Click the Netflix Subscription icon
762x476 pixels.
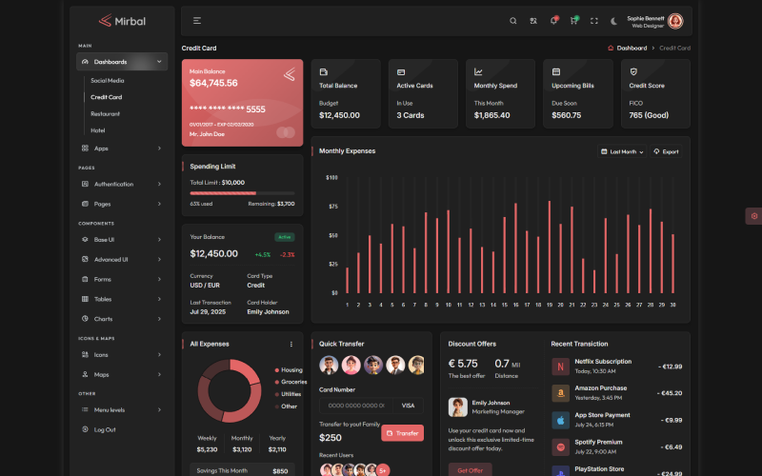pos(560,366)
